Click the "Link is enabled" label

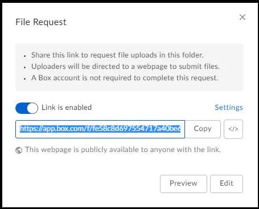pos(67,108)
